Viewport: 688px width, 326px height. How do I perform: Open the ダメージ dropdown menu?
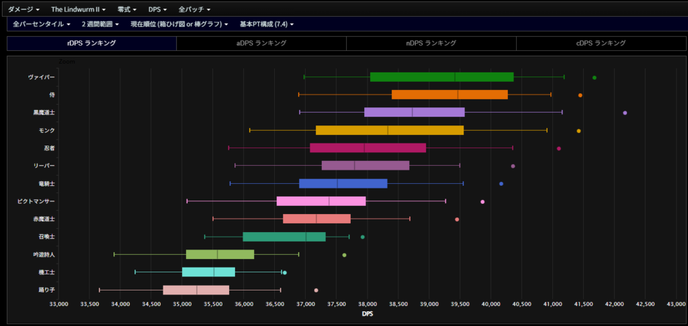[x=24, y=9]
